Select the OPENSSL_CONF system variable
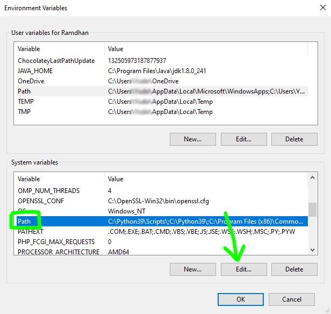Image resolution: width=331 pixels, height=314 pixels. (41, 201)
